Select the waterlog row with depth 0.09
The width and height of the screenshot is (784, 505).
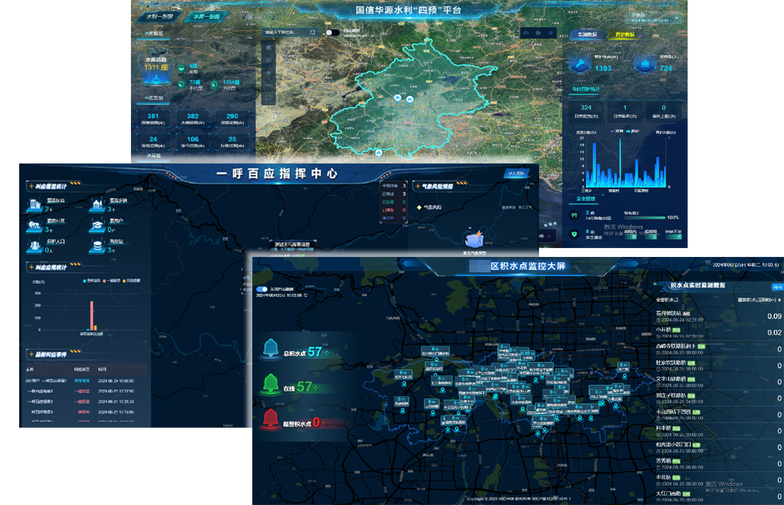[x=718, y=317]
